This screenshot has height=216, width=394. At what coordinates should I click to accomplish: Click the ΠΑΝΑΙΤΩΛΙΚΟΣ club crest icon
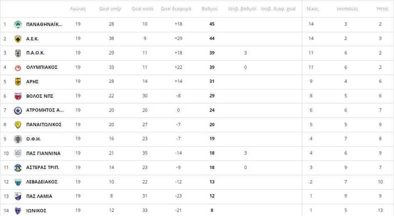[x=18, y=125]
